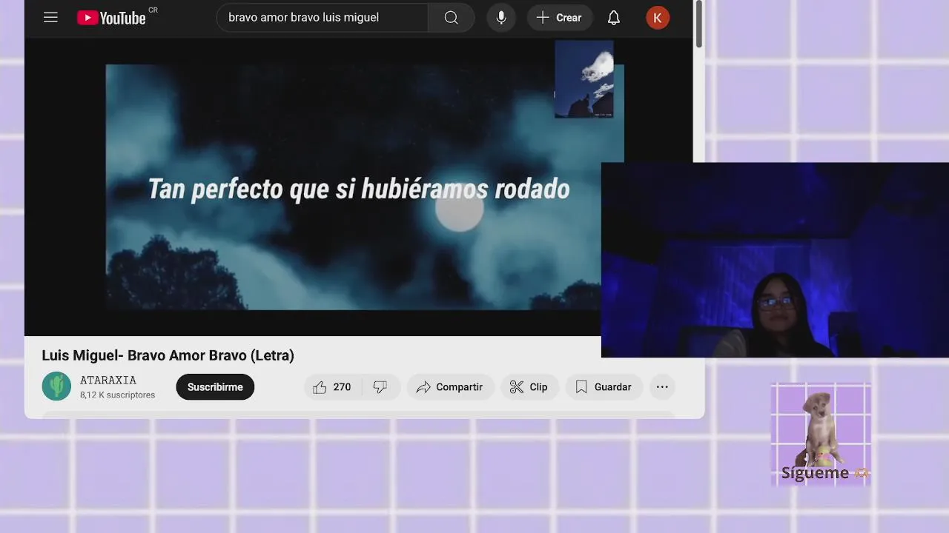Open the ATARAXIA channel name link

click(x=108, y=380)
